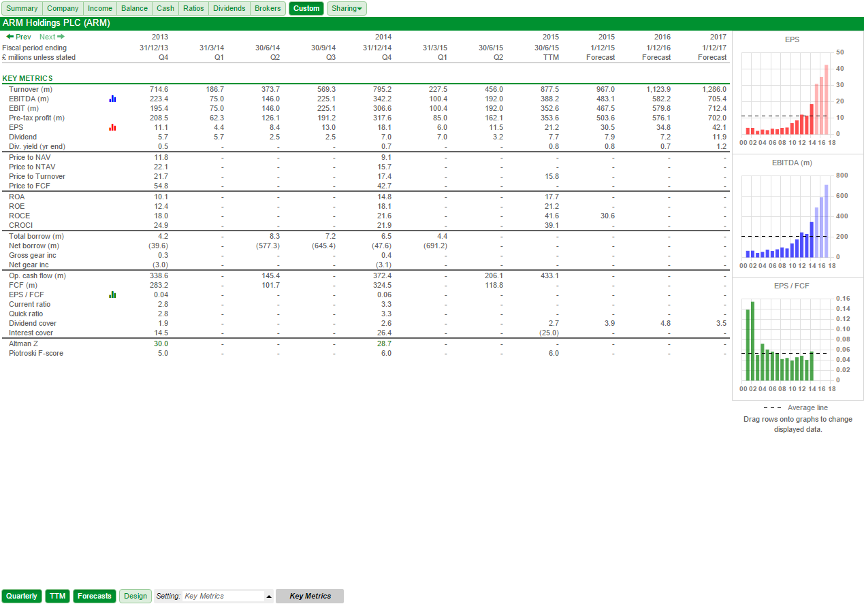Select the Net borrow (m) row label
The image size is (864, 604).
[34, 246]
